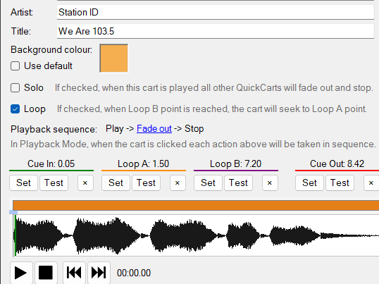Test the Loop A point

click(x=146, y=183)
